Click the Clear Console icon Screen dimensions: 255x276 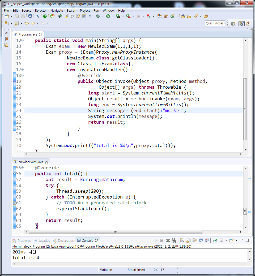point(182,240)
